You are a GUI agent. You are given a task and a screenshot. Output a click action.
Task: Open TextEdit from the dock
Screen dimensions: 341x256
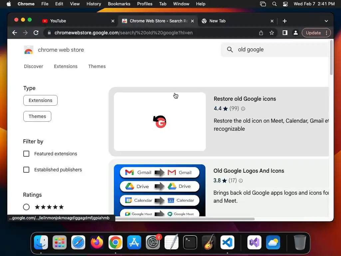click(x=171, y=242)
